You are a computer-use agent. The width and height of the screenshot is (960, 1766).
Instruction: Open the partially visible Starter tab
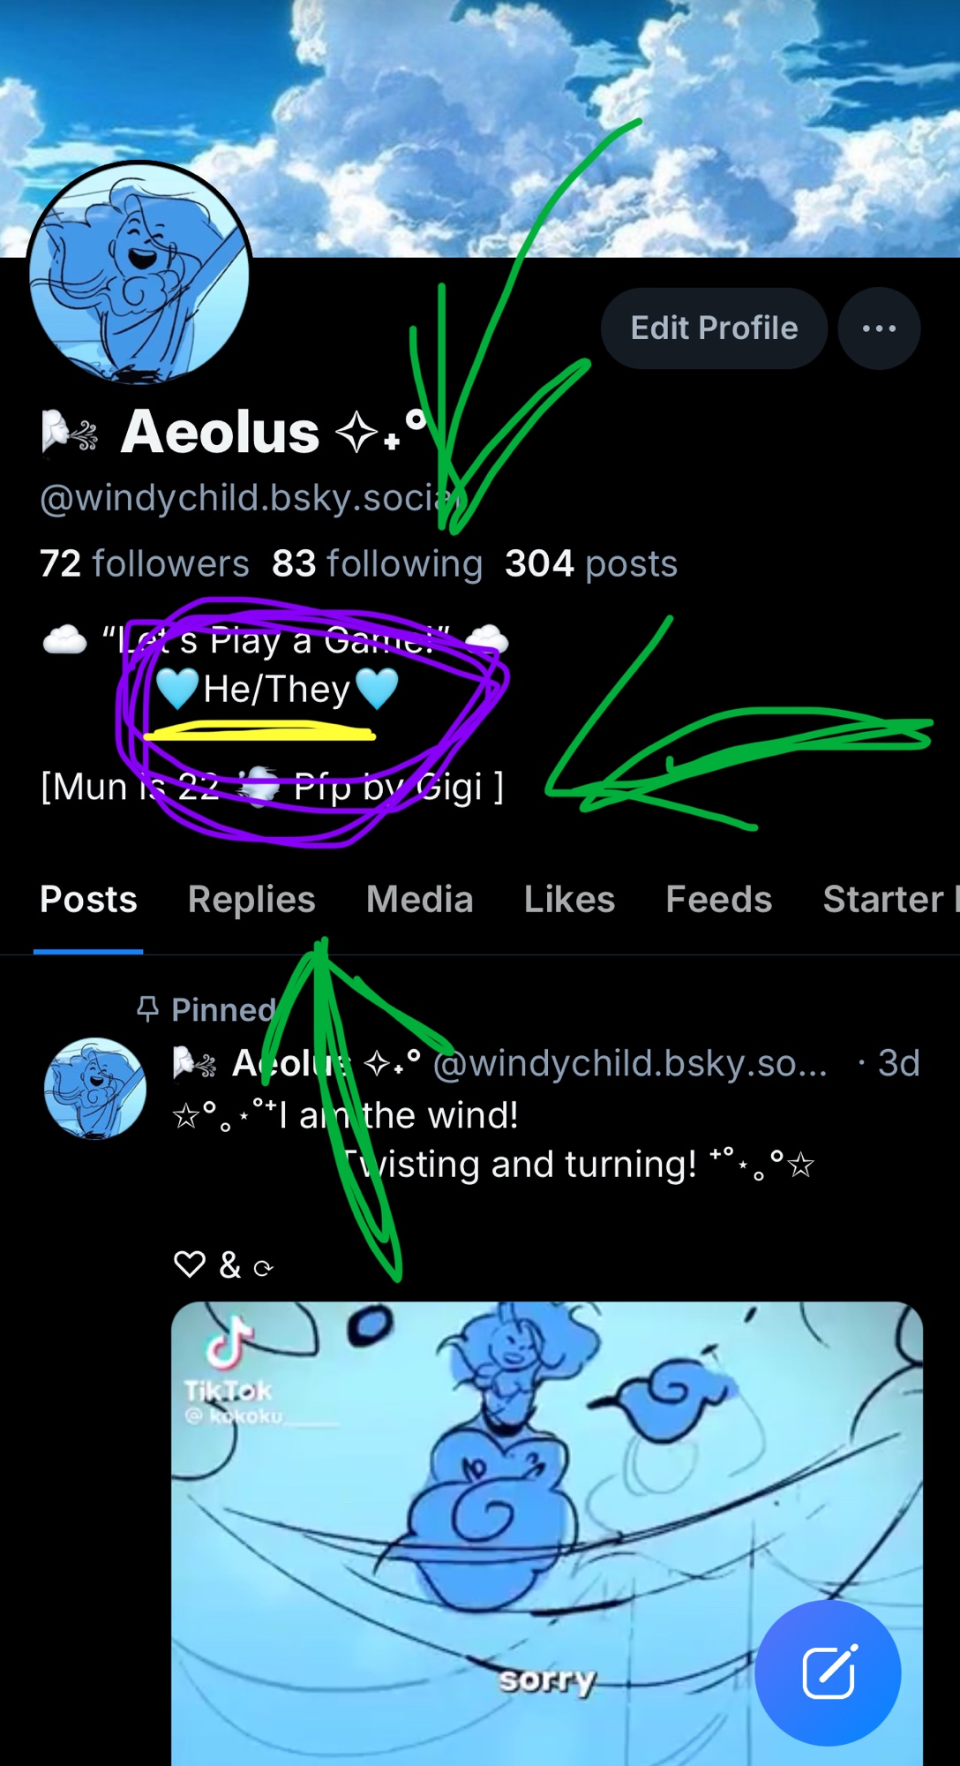point(891,899)
